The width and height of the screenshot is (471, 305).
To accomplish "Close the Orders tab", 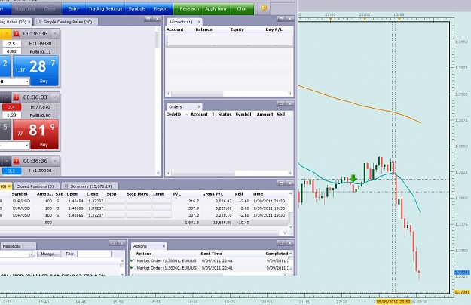I will pyautogui.click(x=199, y=106).
